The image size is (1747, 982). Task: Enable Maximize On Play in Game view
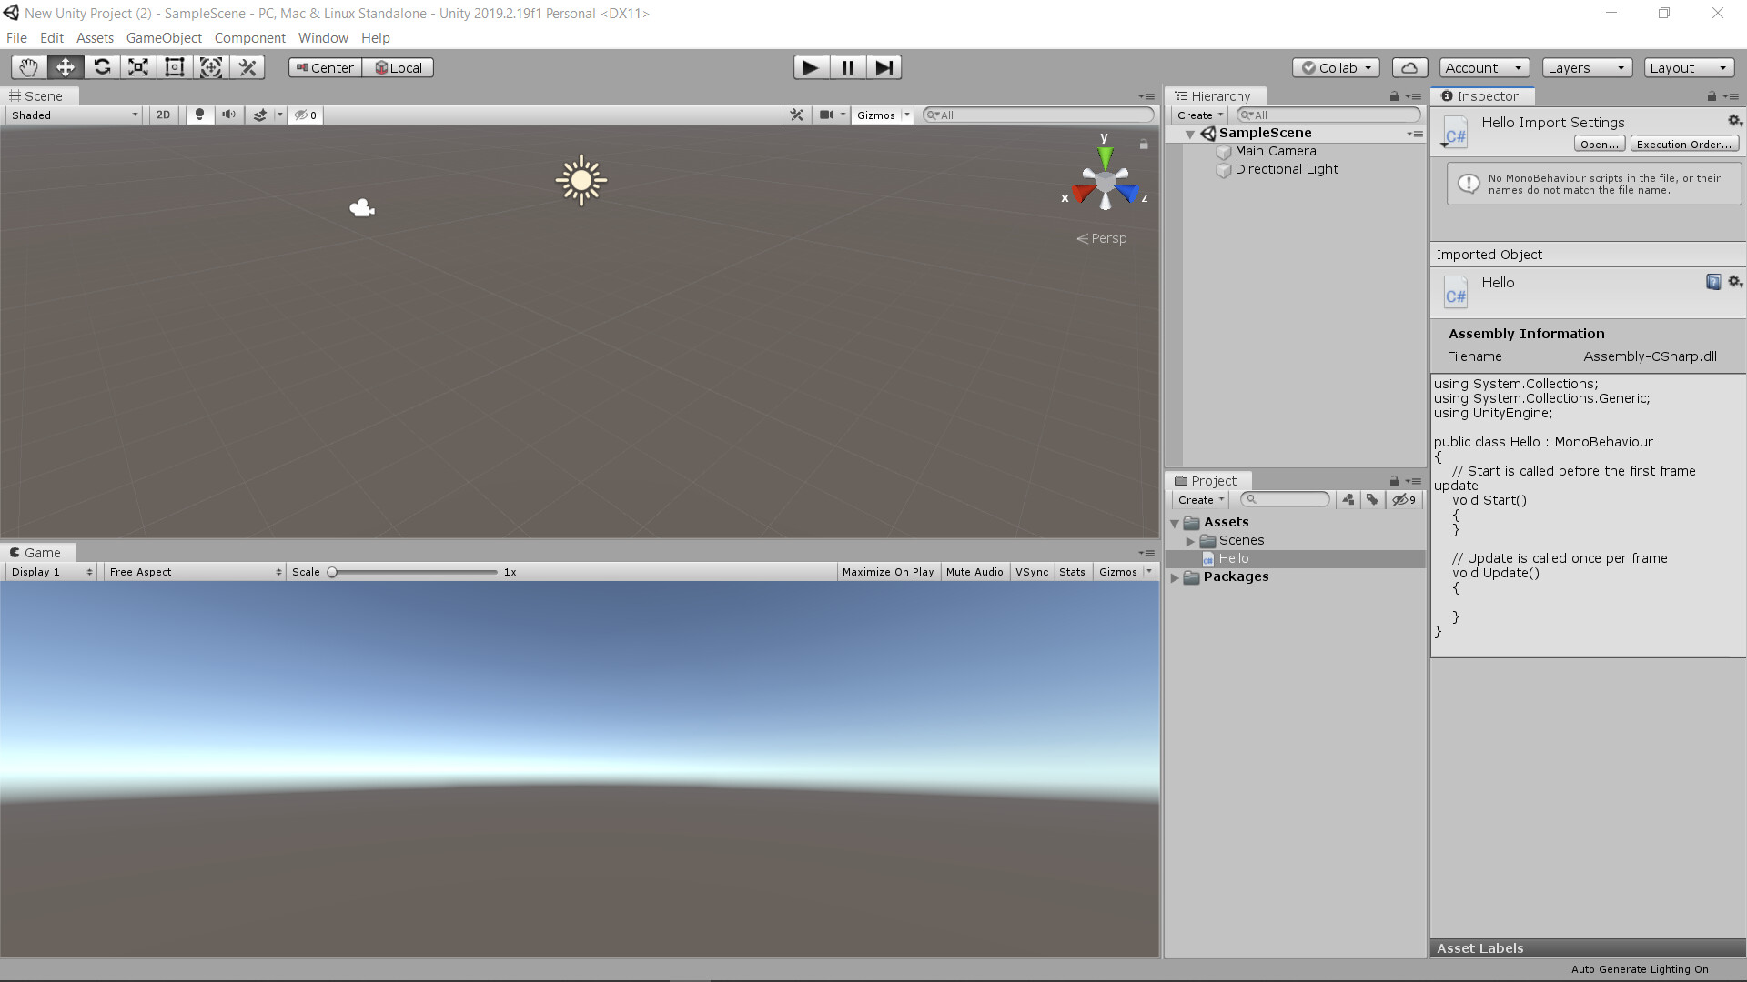click(x=887, y=571)
